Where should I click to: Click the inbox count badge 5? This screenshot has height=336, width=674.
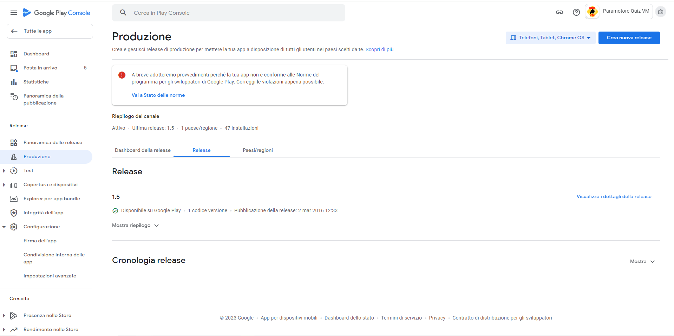pyautogui.click(x=85, y=68)
